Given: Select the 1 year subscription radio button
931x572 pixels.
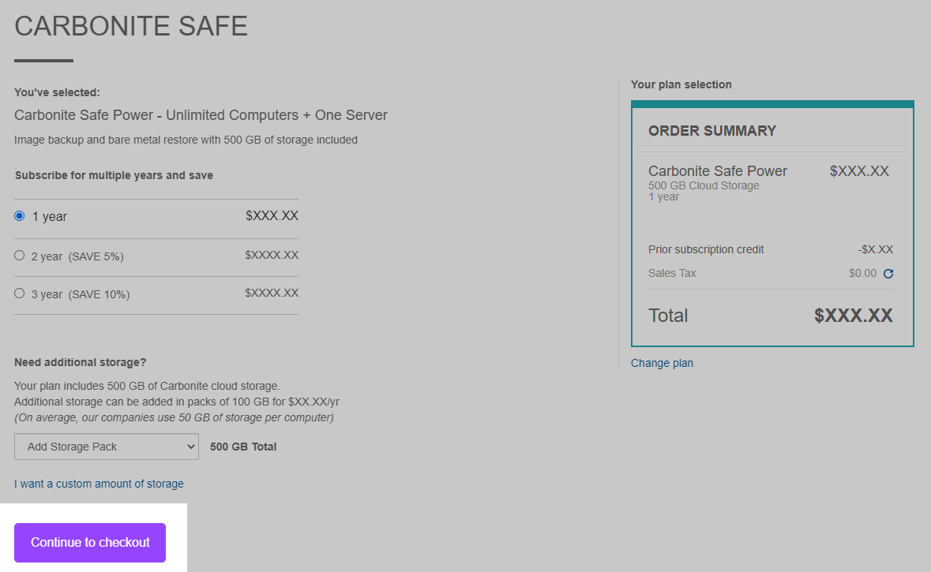Looking at the screenshot, I should (20, 216).
